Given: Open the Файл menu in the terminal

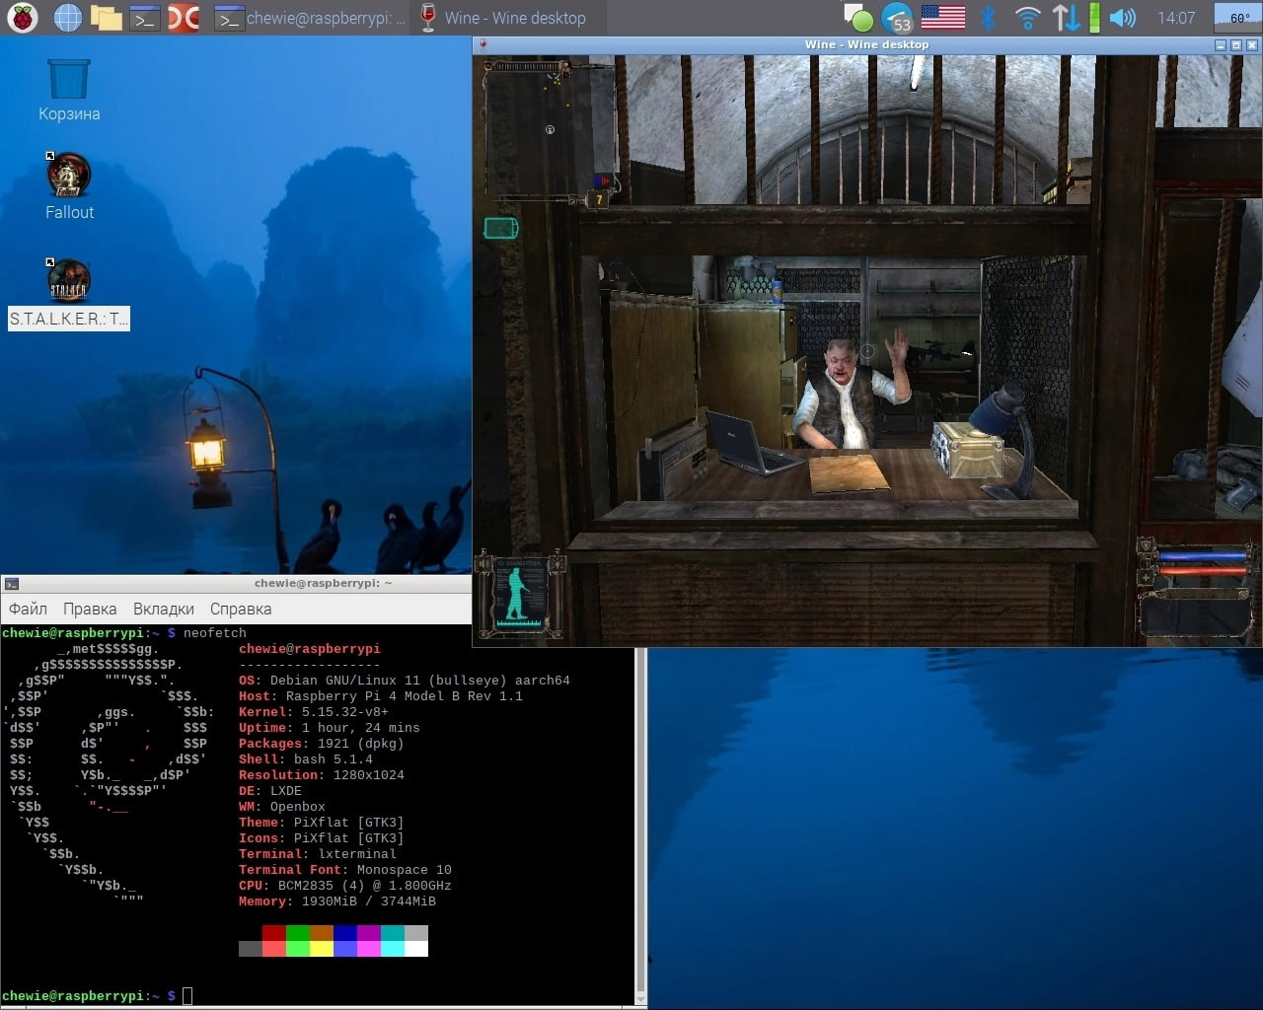Looking at the screenshot, I should coord(28,609).
